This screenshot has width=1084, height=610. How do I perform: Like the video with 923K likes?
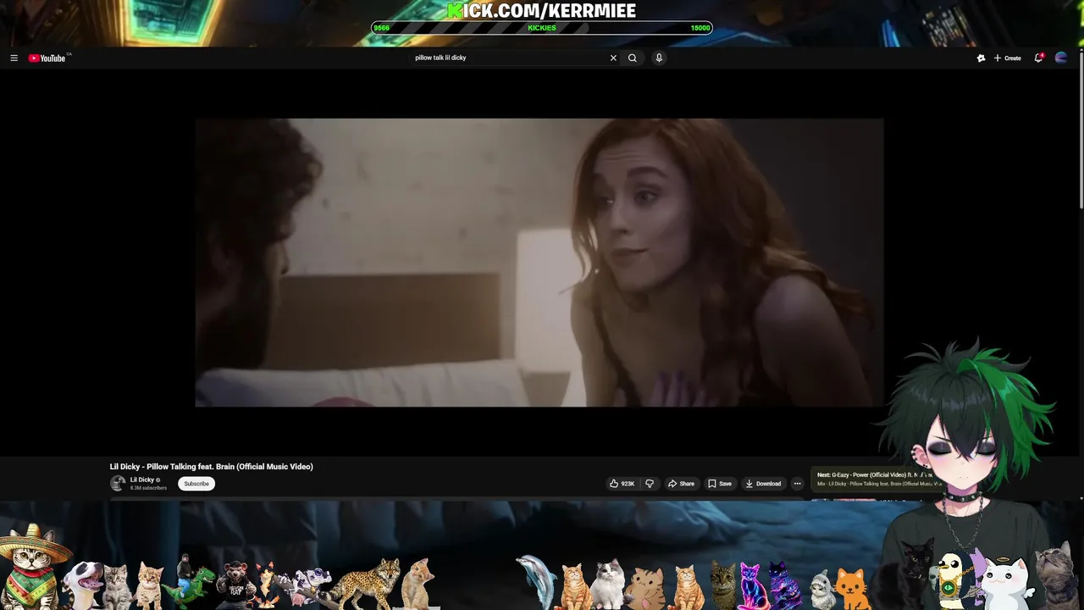[x=622, y=484]
